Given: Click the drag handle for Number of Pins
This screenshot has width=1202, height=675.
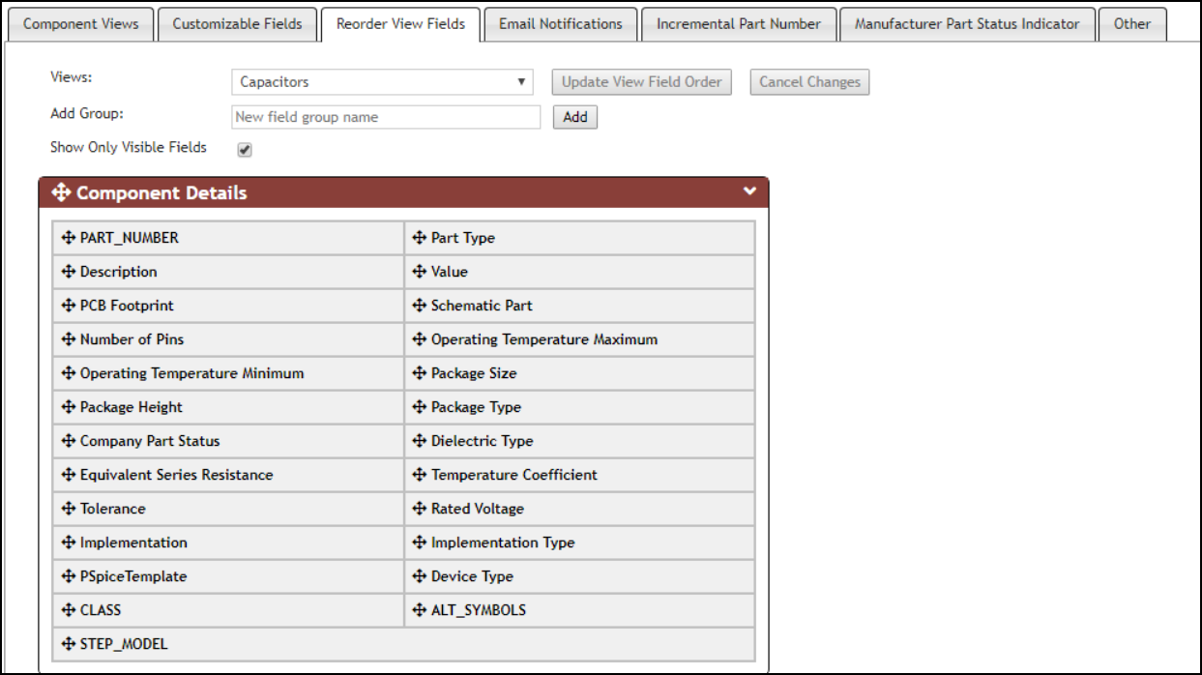Looking at the screenshot, I should [67, 339].
